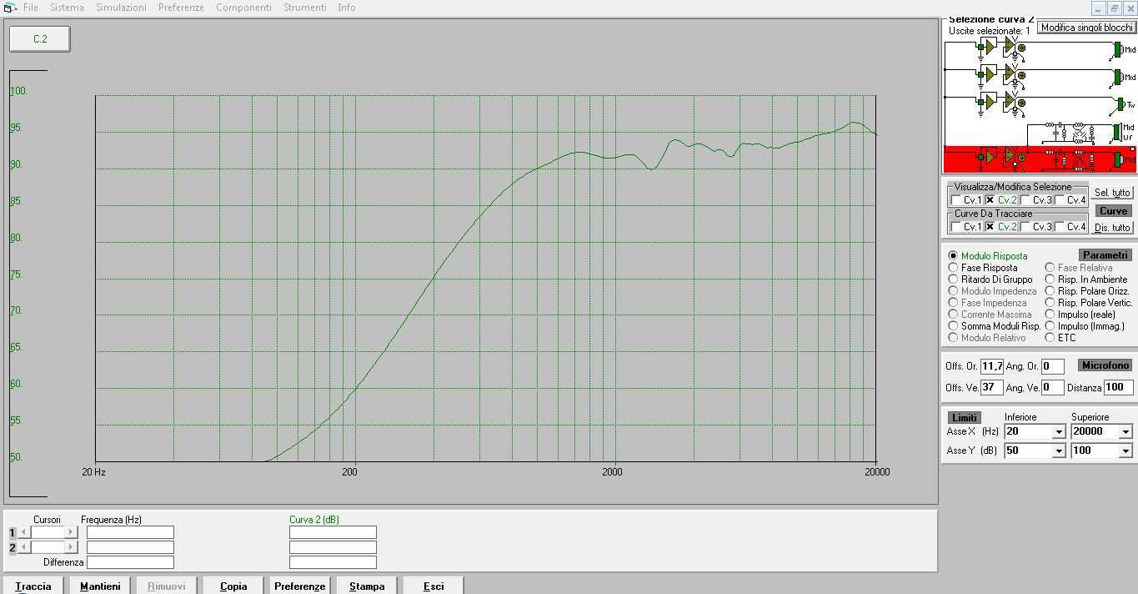This screenshot has height=594, width=1138.
Task: Open the Preferenze menu in the menu bar
Action: (181, 8)
